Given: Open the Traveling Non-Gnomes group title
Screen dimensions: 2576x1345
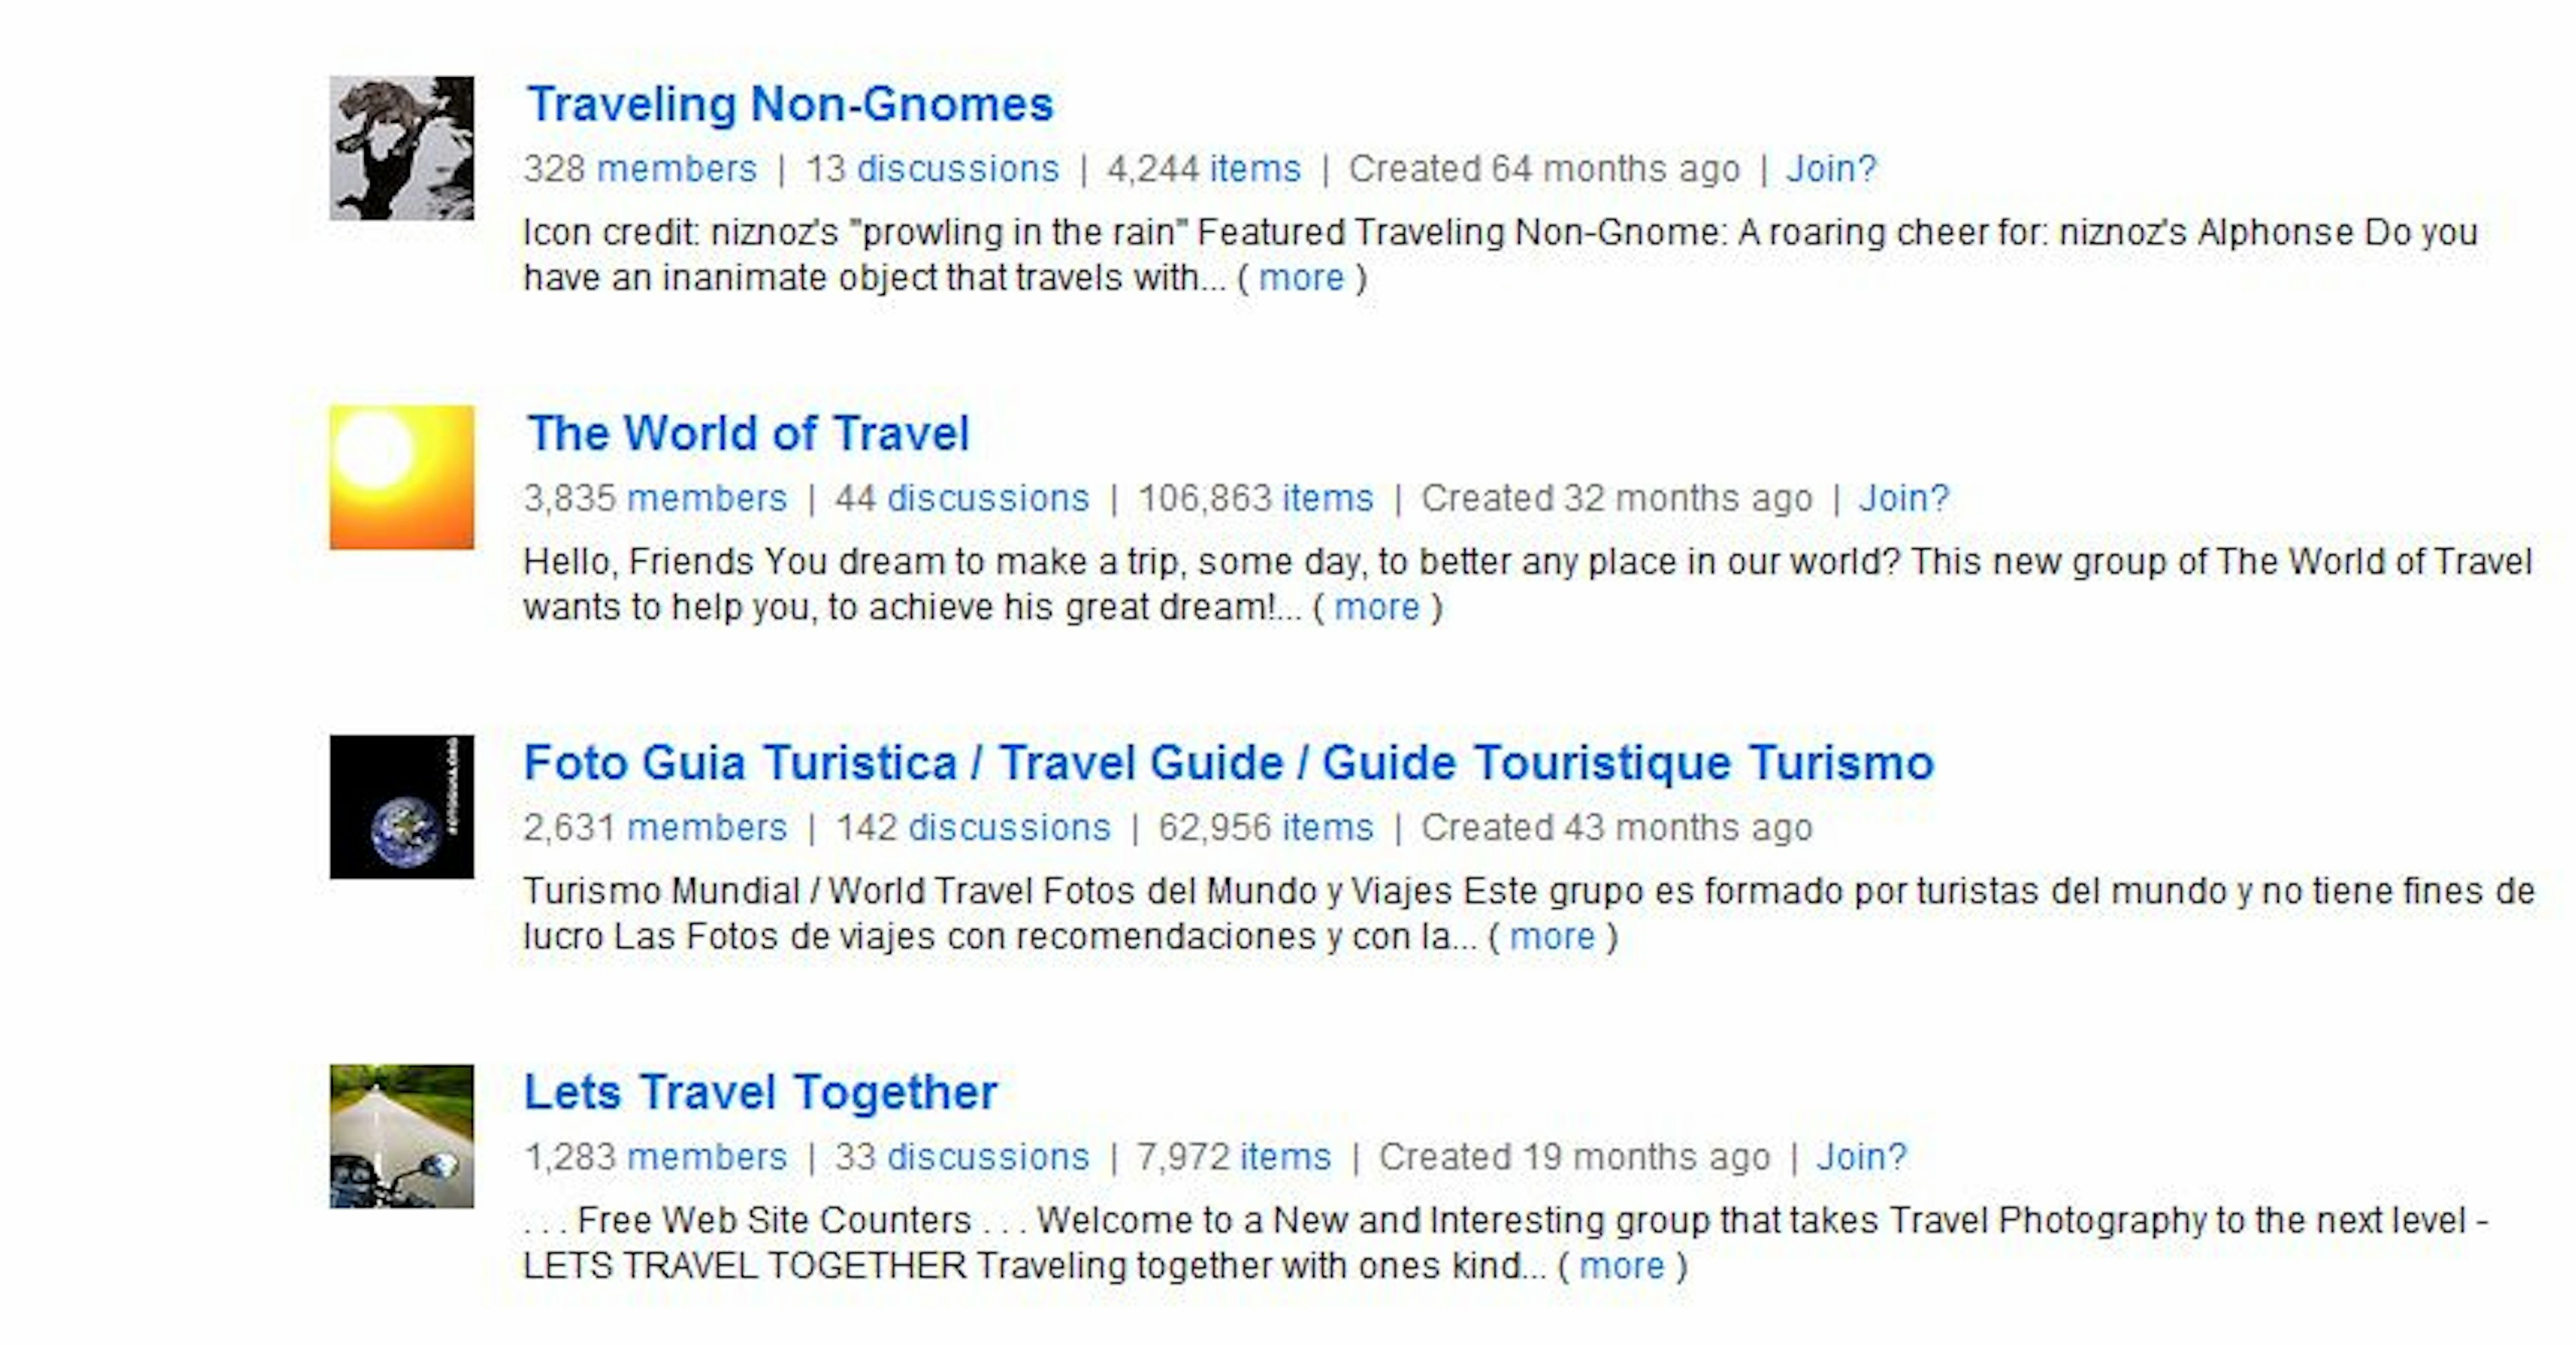Looking at the screenshot, I should tap(790, 105).
